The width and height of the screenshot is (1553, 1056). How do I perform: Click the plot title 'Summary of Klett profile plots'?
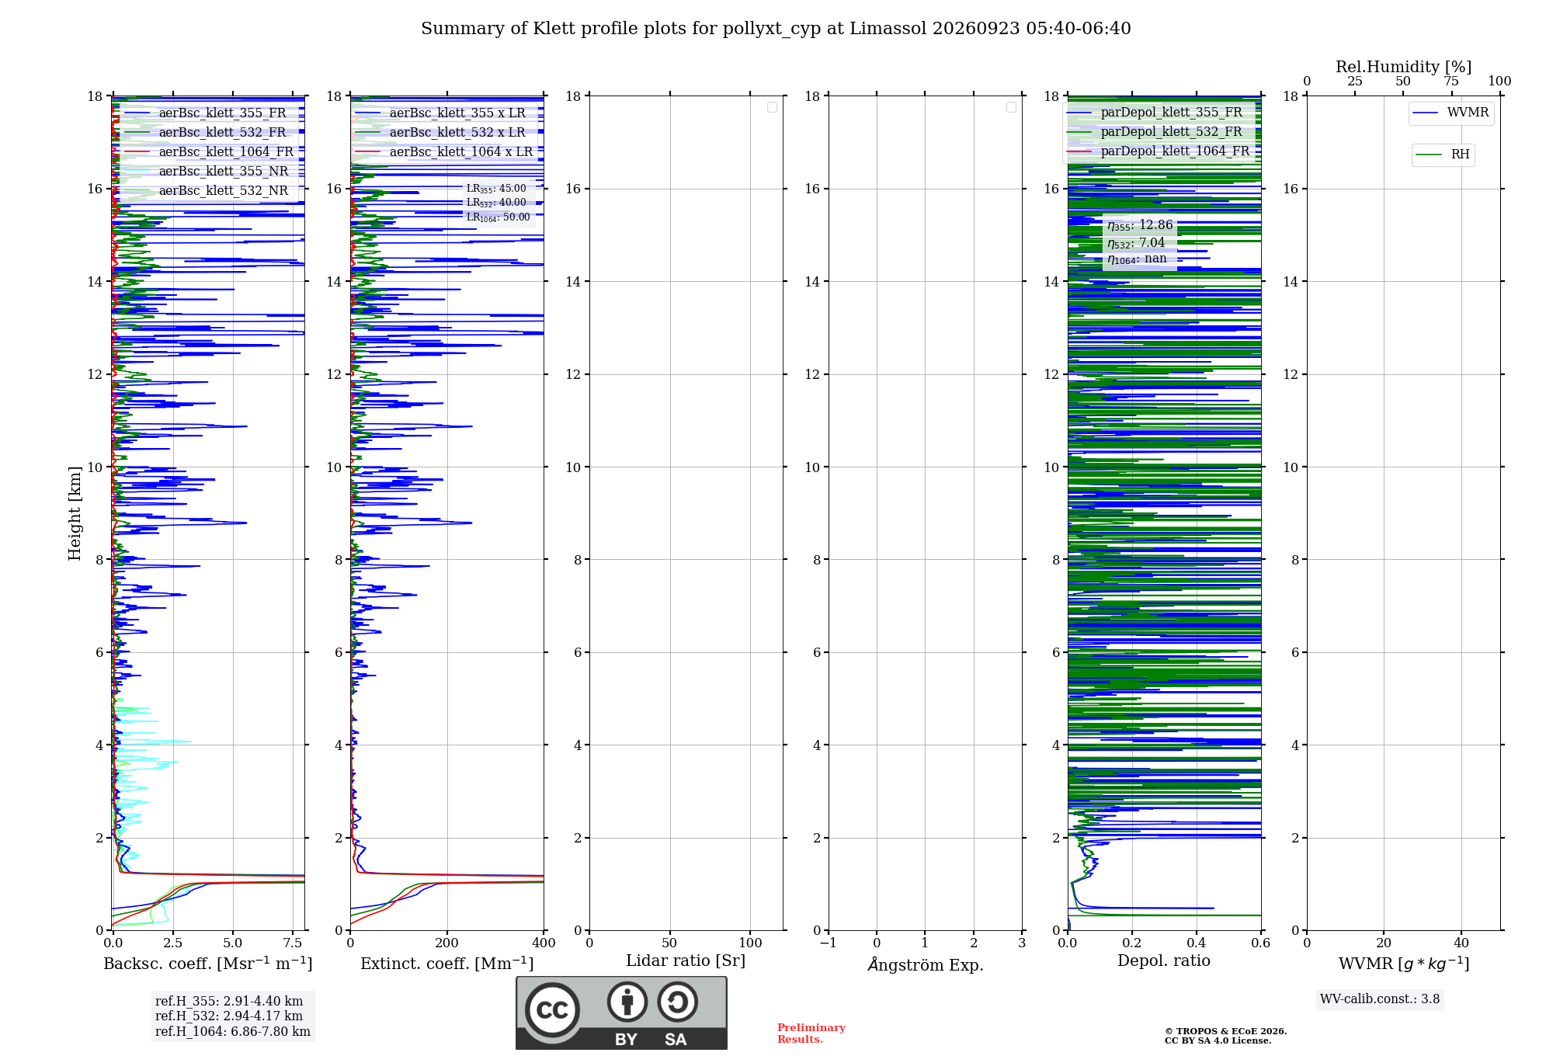776,29
